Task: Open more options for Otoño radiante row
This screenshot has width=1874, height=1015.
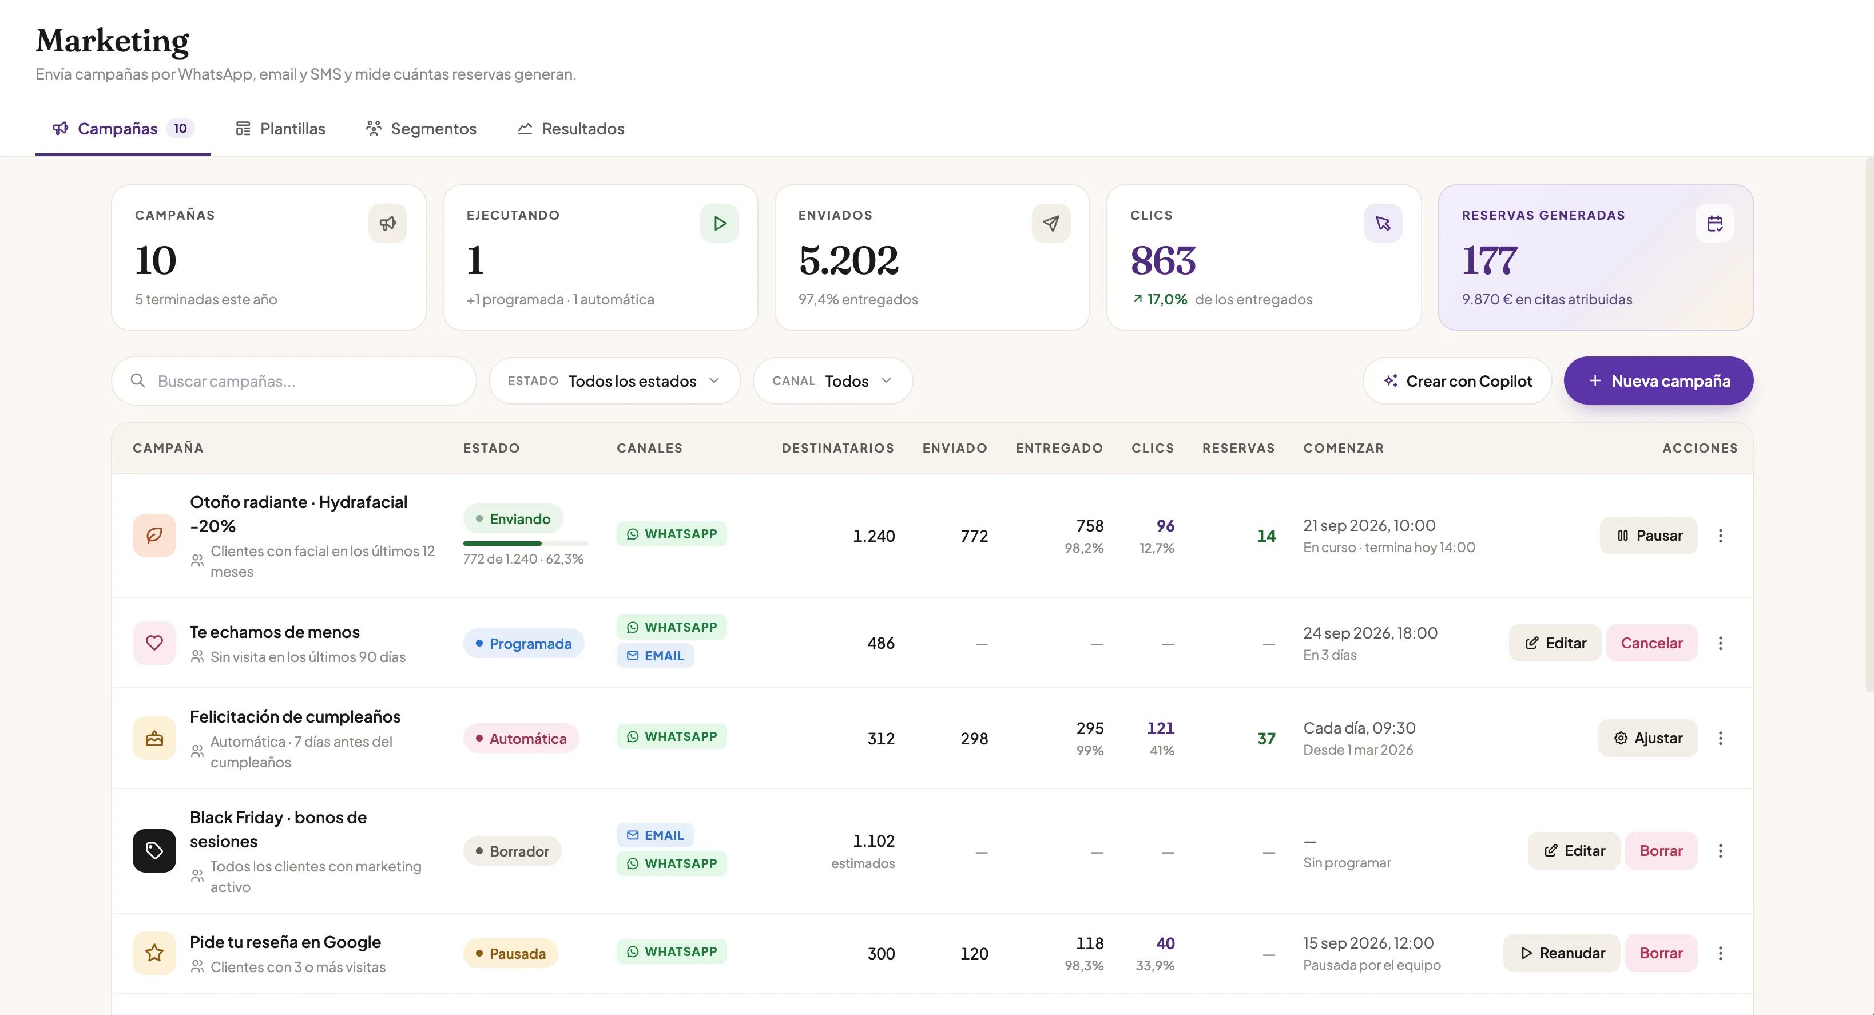Action: point(1720,536)
